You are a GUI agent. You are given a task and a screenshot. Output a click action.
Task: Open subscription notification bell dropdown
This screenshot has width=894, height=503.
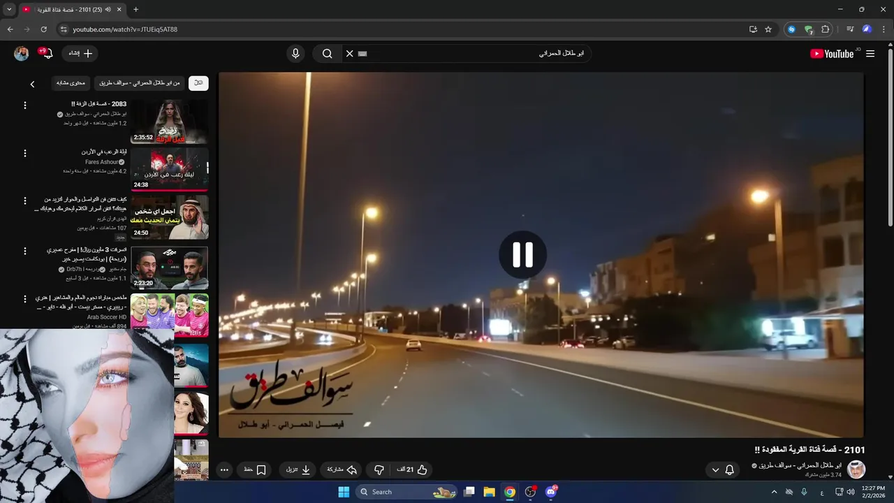[x=723, y=470]
